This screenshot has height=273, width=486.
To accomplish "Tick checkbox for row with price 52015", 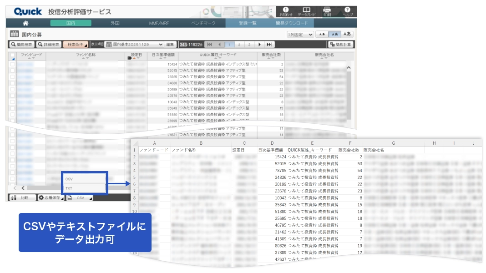I will (x=12, y=71).
